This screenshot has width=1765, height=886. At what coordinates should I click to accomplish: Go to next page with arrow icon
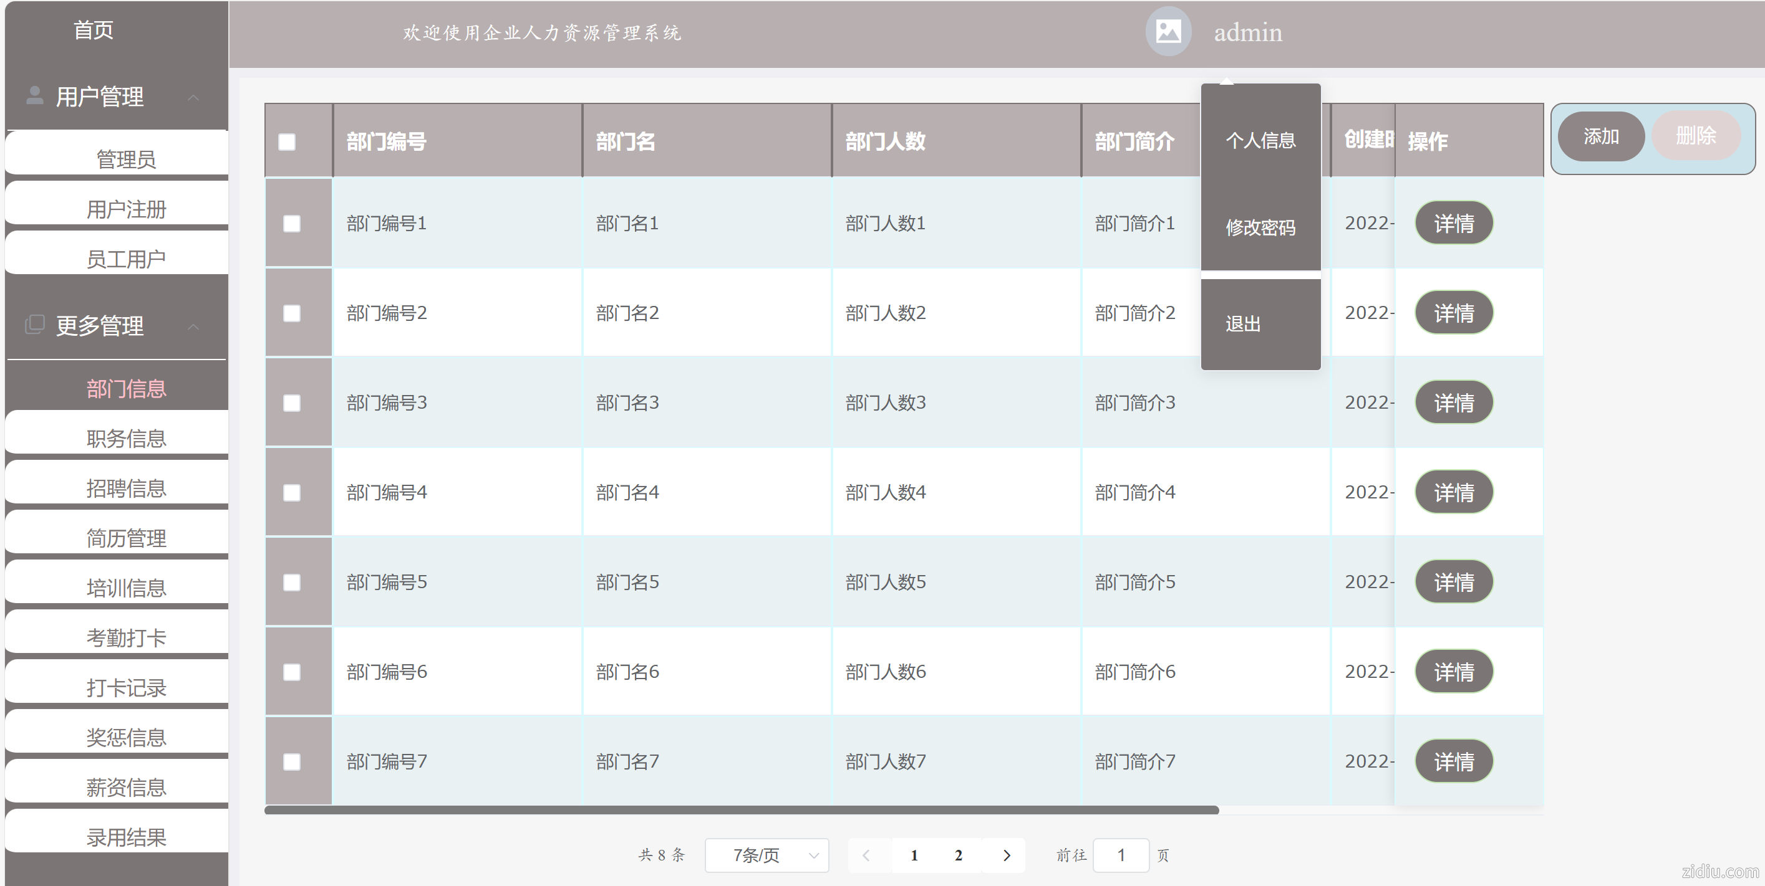tap(1005, 855)
